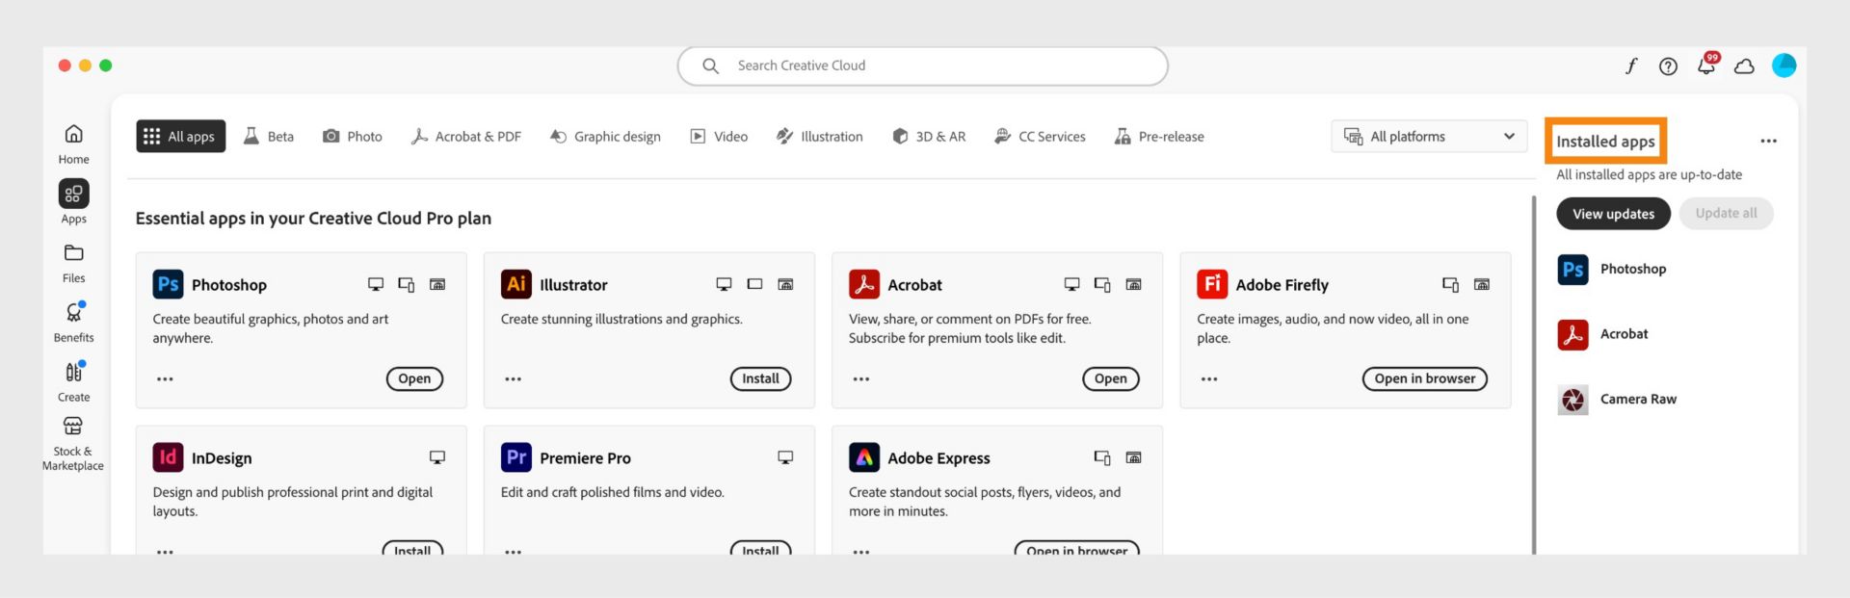
Task: Click the Search Creative Cloud field
Action: [922, 65]
